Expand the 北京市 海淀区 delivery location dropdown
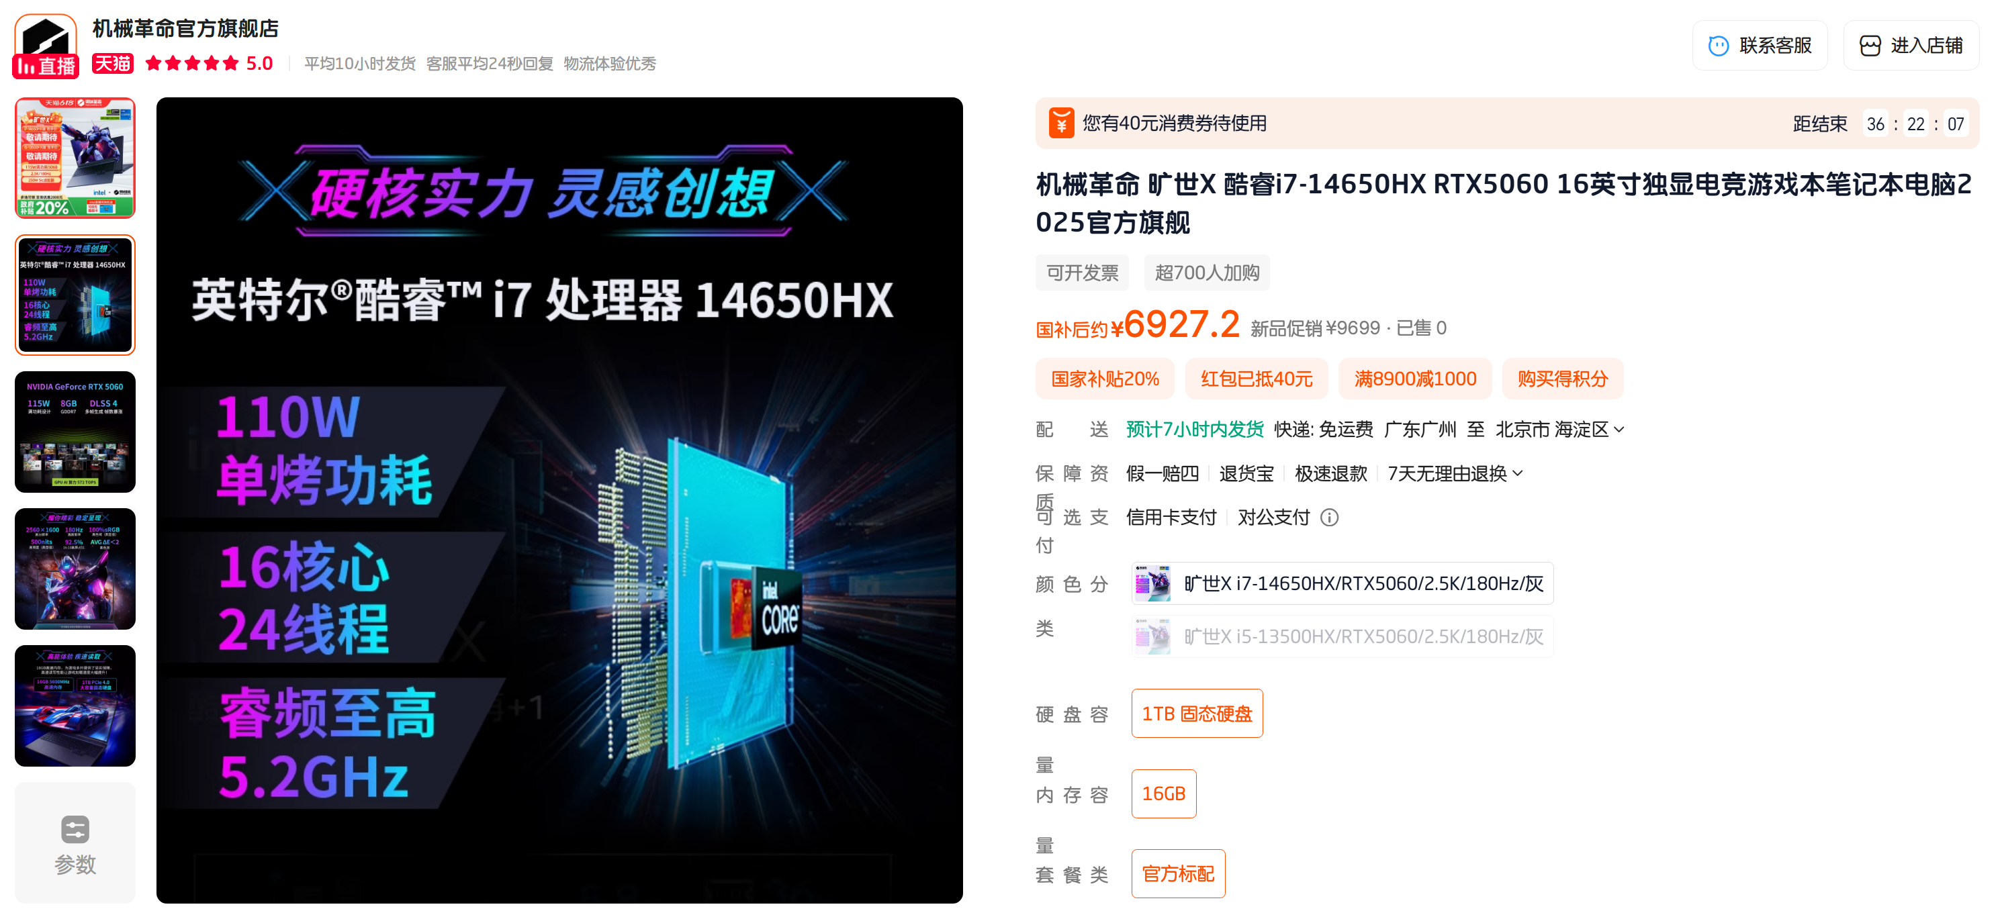The image size is (2000, 917). coord(1559,430)
